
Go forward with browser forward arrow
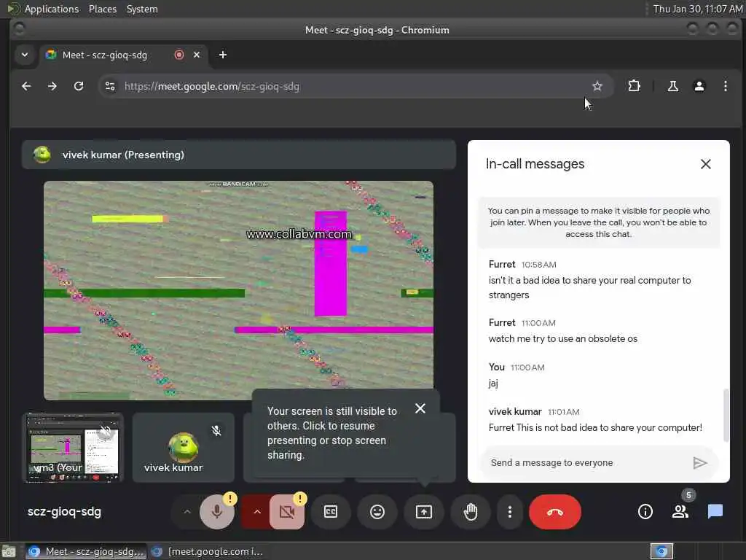(x=52, y=86)
